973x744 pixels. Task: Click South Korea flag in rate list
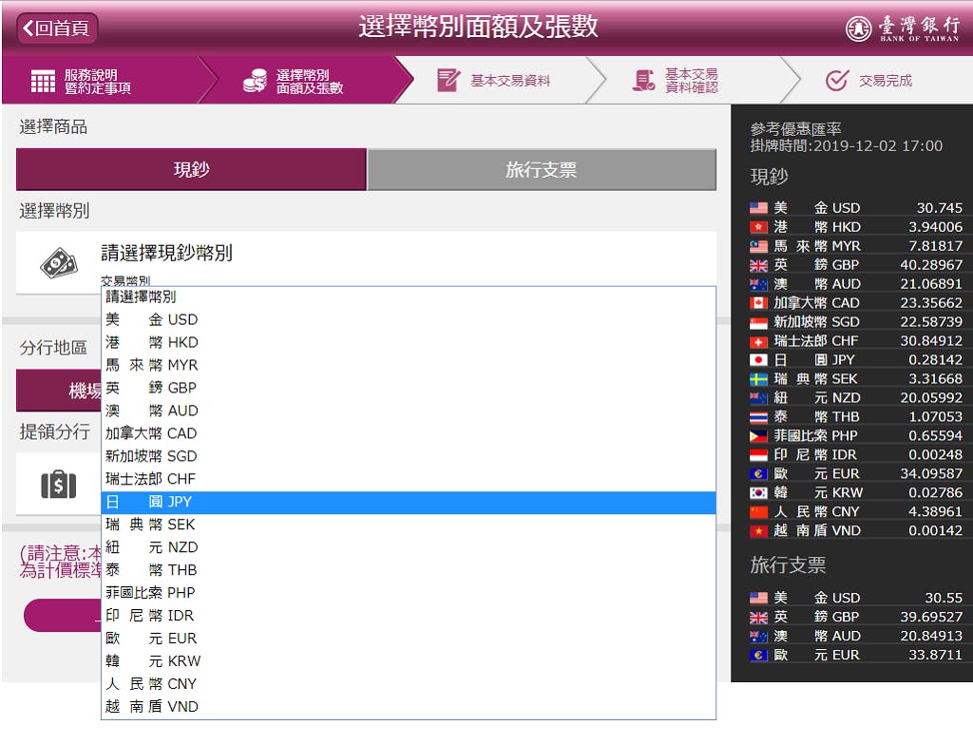pos(758,493)
